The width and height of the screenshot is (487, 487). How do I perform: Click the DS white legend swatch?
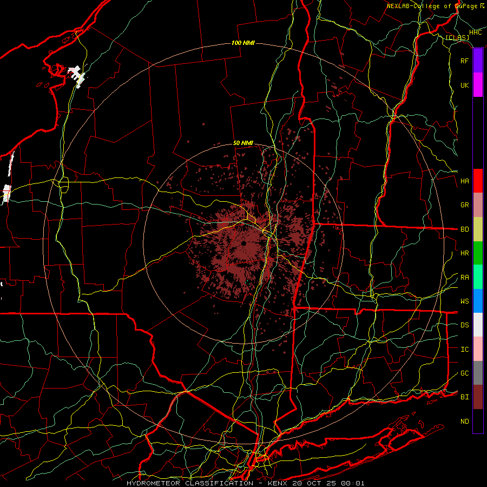(x=478, y=325)
